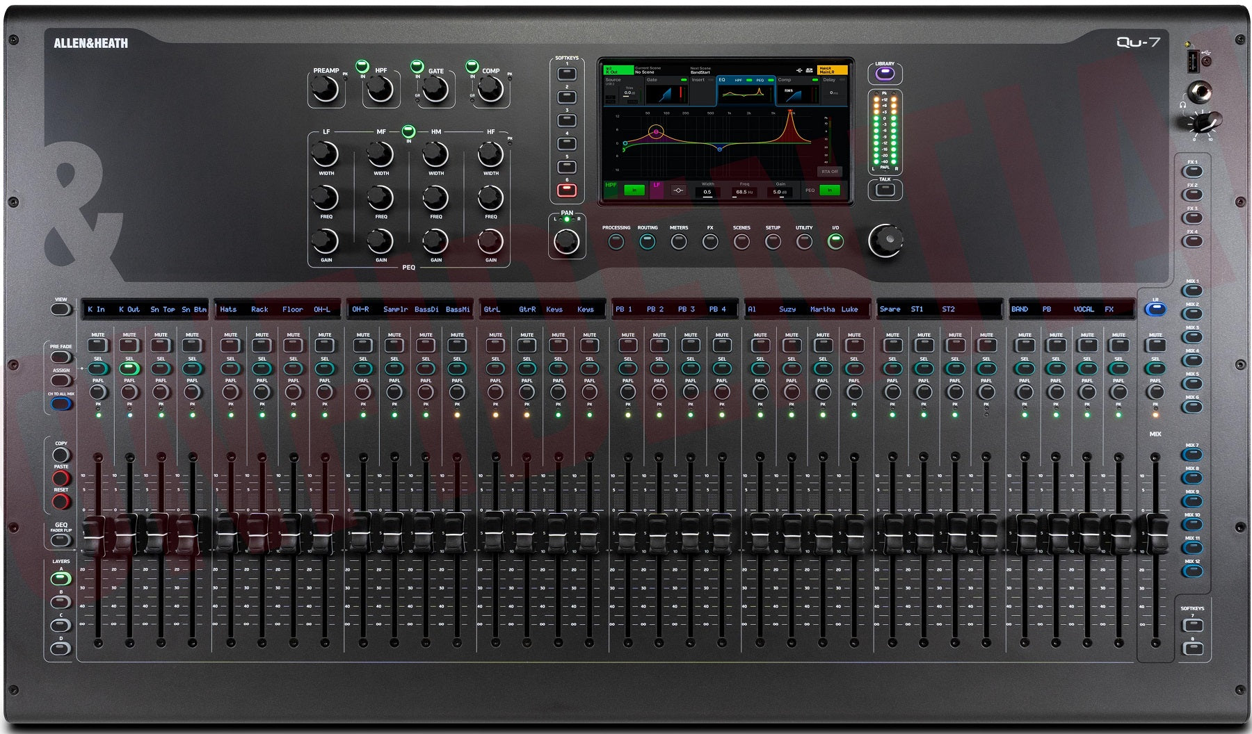This screenshot has width=1252, height=734.
Task: Switch to the Comp tab on touchscreen
Action: 785,80
